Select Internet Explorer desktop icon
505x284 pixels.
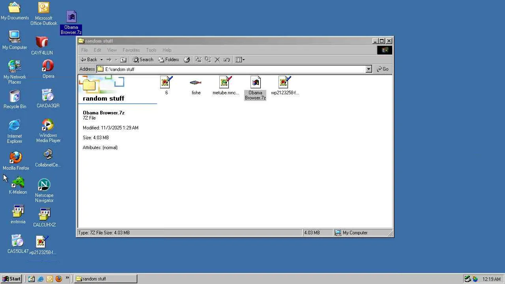tap(15, 131)
